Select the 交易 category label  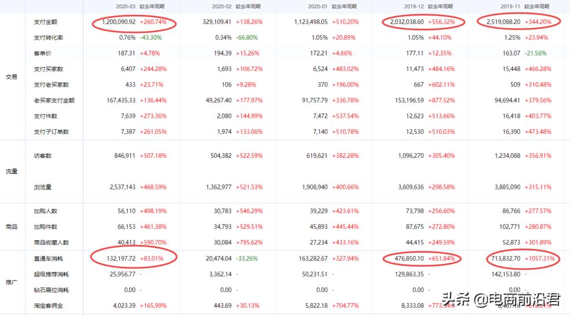11,77
